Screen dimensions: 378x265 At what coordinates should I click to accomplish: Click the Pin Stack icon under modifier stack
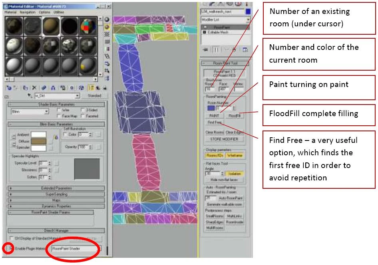click(206, 49)
